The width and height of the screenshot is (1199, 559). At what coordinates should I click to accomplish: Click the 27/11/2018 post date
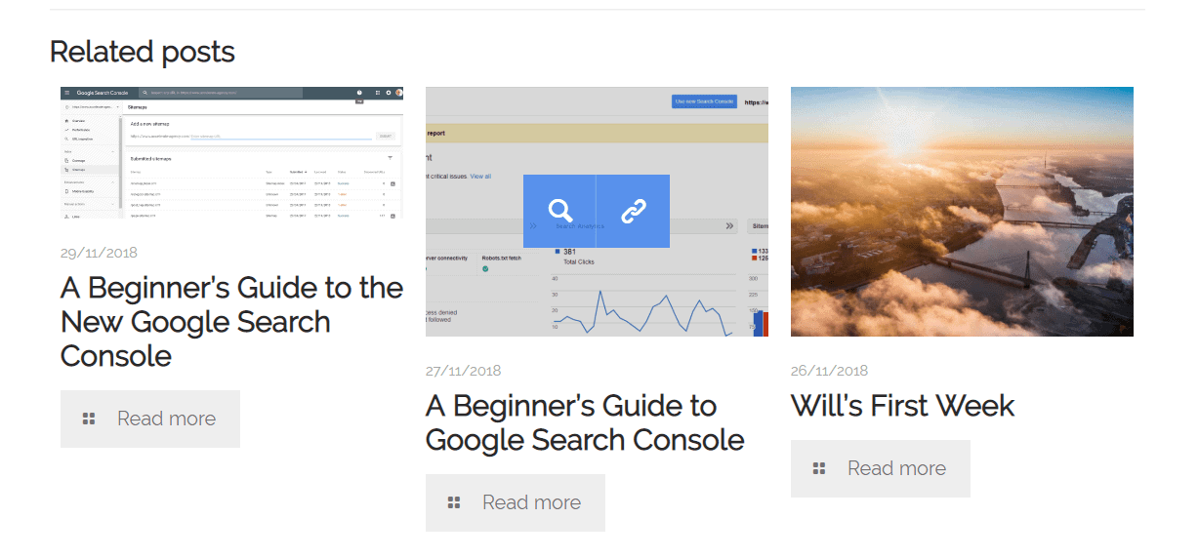(464, 371)
